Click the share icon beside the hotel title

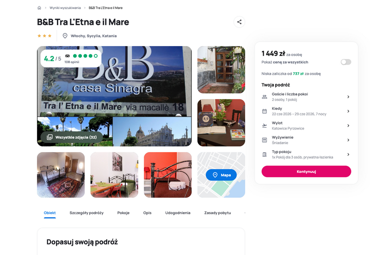(x=239, y=22)
